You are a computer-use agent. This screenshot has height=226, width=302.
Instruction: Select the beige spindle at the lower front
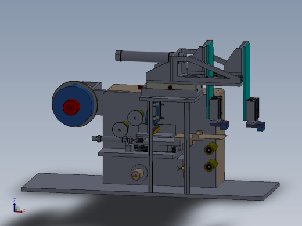click(x=138, y=174)
